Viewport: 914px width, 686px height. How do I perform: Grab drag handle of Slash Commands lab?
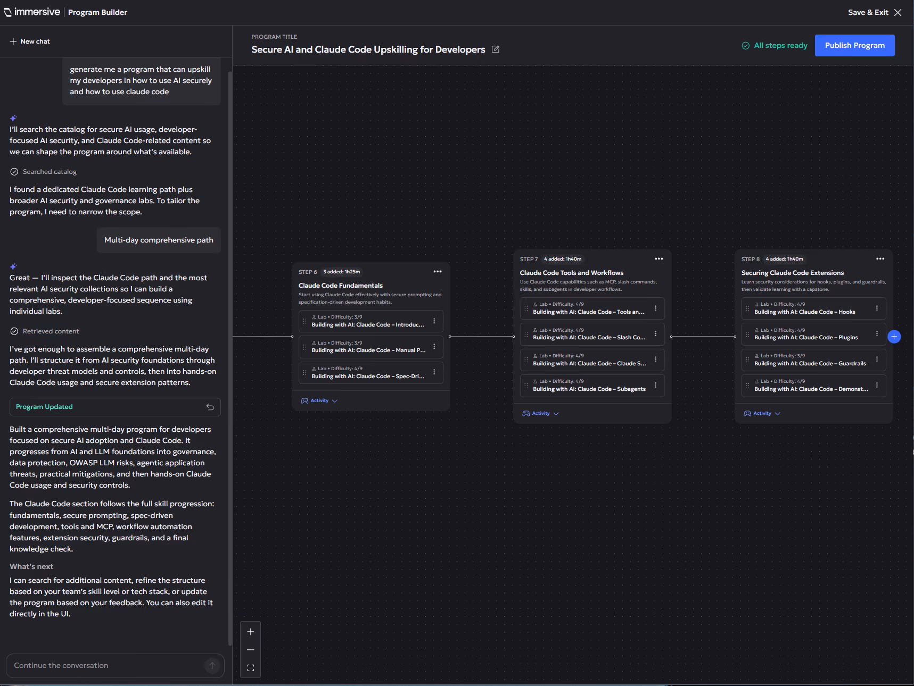coord(526,334)
